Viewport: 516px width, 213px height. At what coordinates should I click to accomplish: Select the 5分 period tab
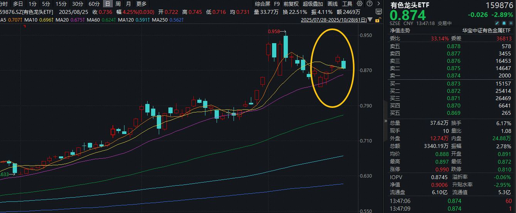pyautogui.click(x=46, y=4)
